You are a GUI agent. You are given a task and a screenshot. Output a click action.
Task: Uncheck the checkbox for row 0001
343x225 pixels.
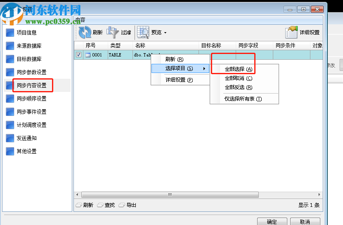(x=78, y=55)
